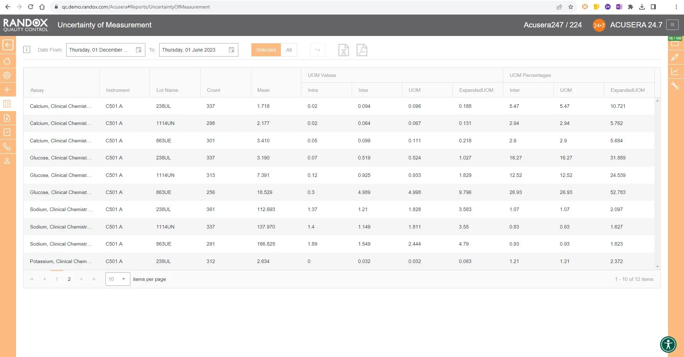
Task: Click the chart icon in right panel
Action: tap(675, 72)
